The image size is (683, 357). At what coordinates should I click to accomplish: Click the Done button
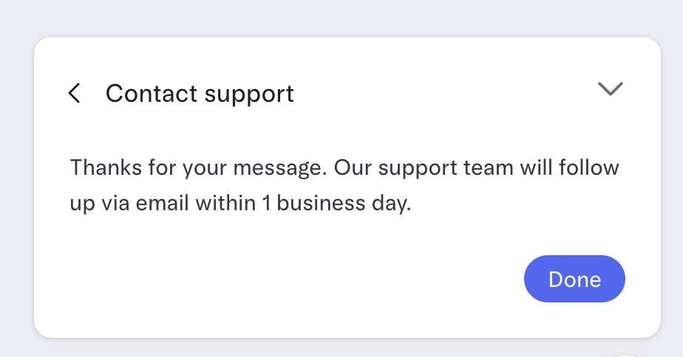click(x=574, y=279)
